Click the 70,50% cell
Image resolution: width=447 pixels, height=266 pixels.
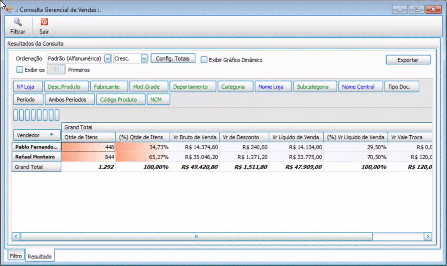point(355,157)
